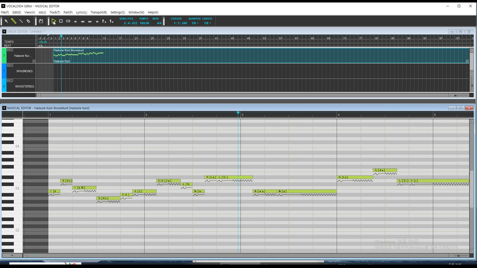
Task: Click the 169.00 tempo marker in track editor
Action: click(43, 42)
